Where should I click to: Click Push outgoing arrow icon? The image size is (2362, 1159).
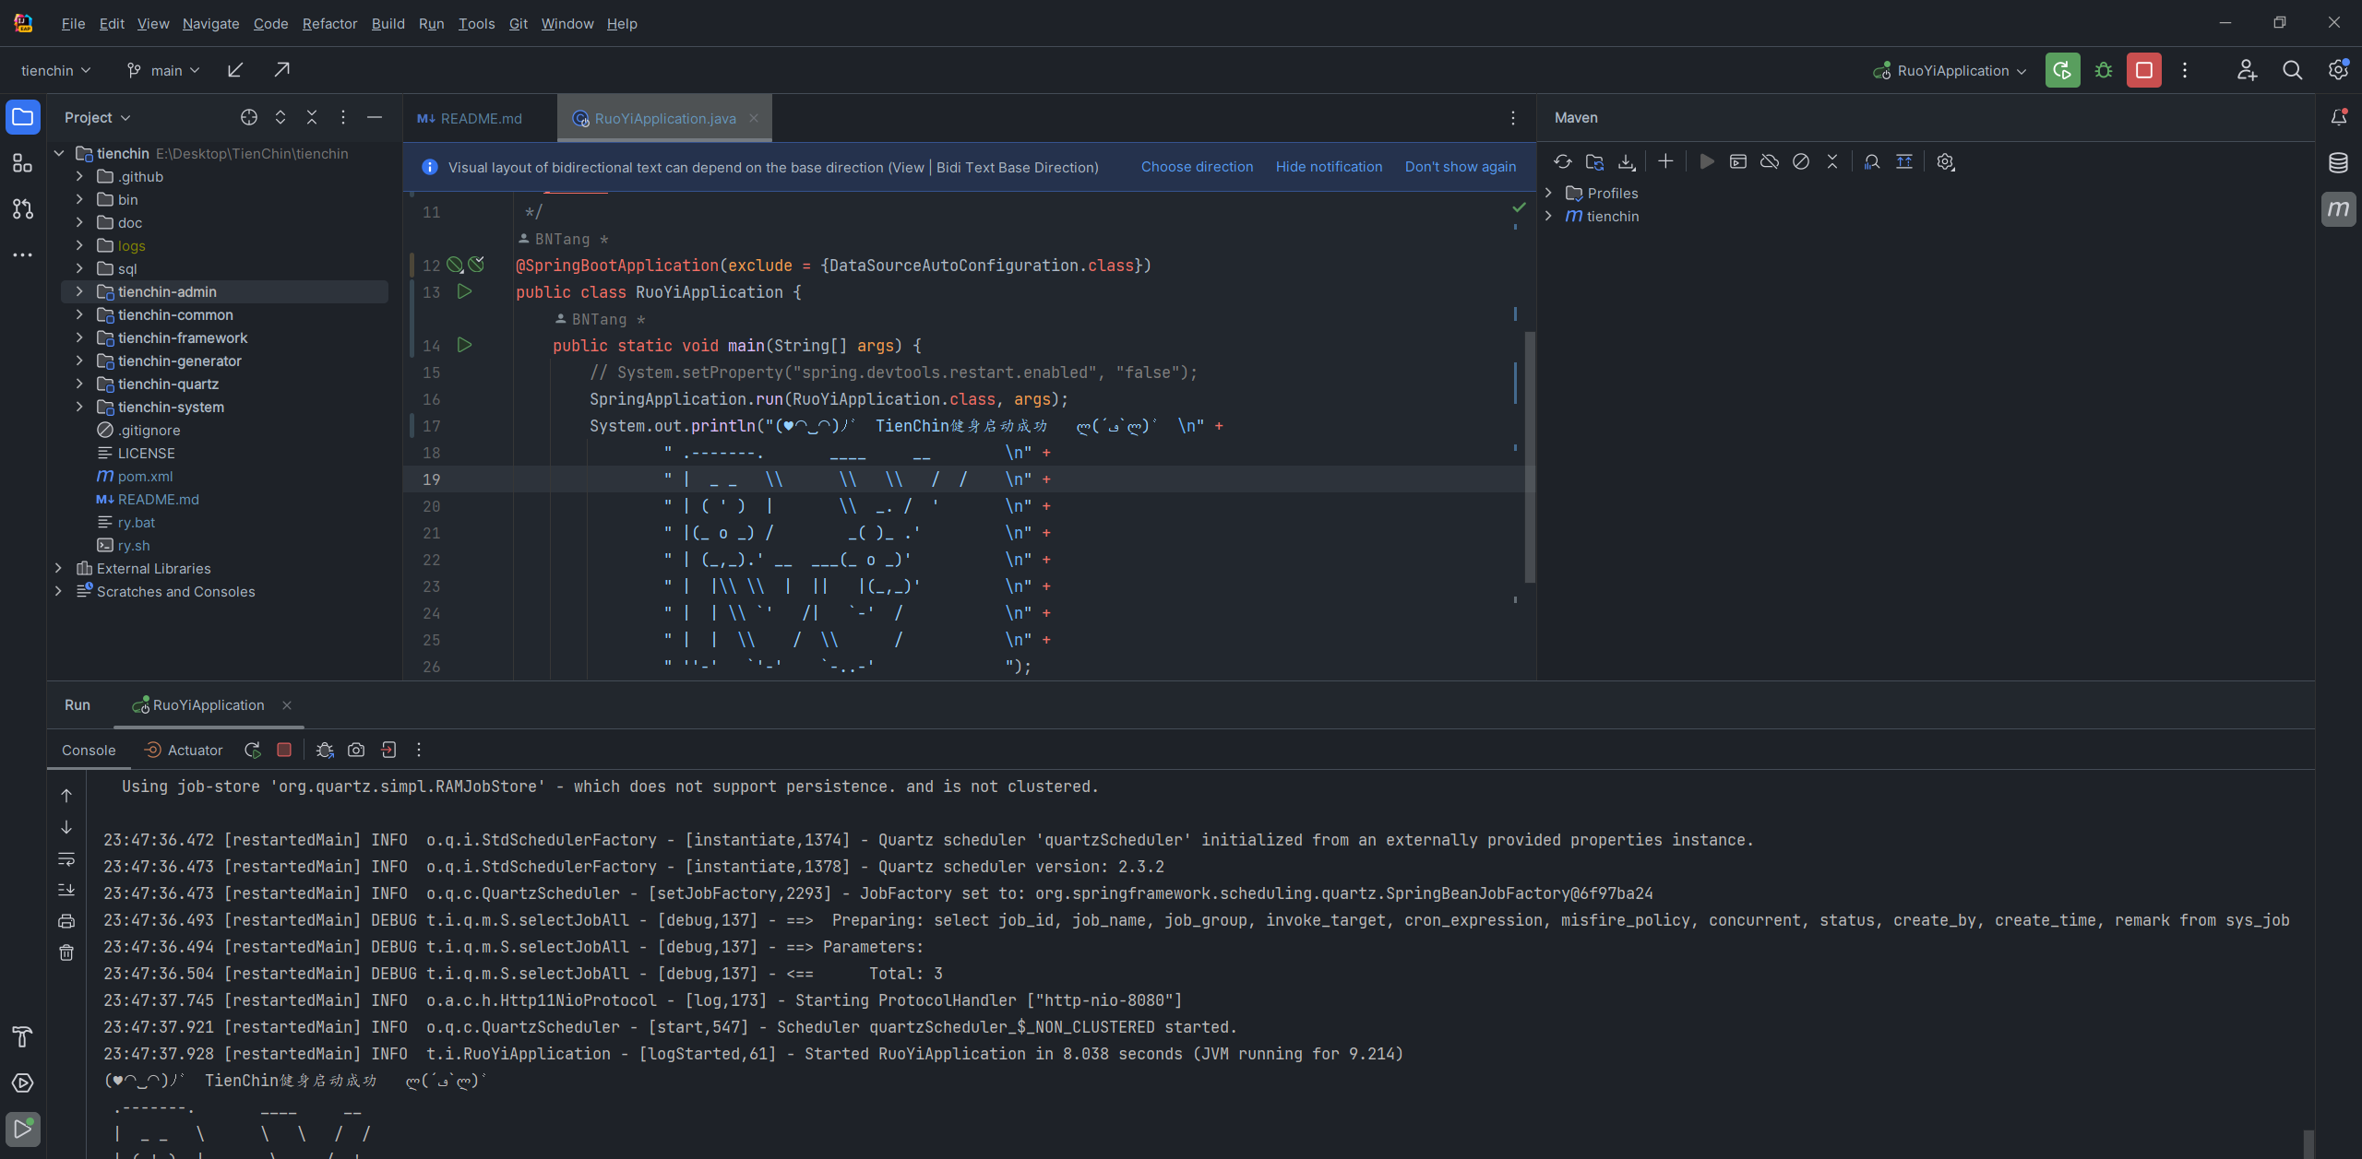coord(281,70)
